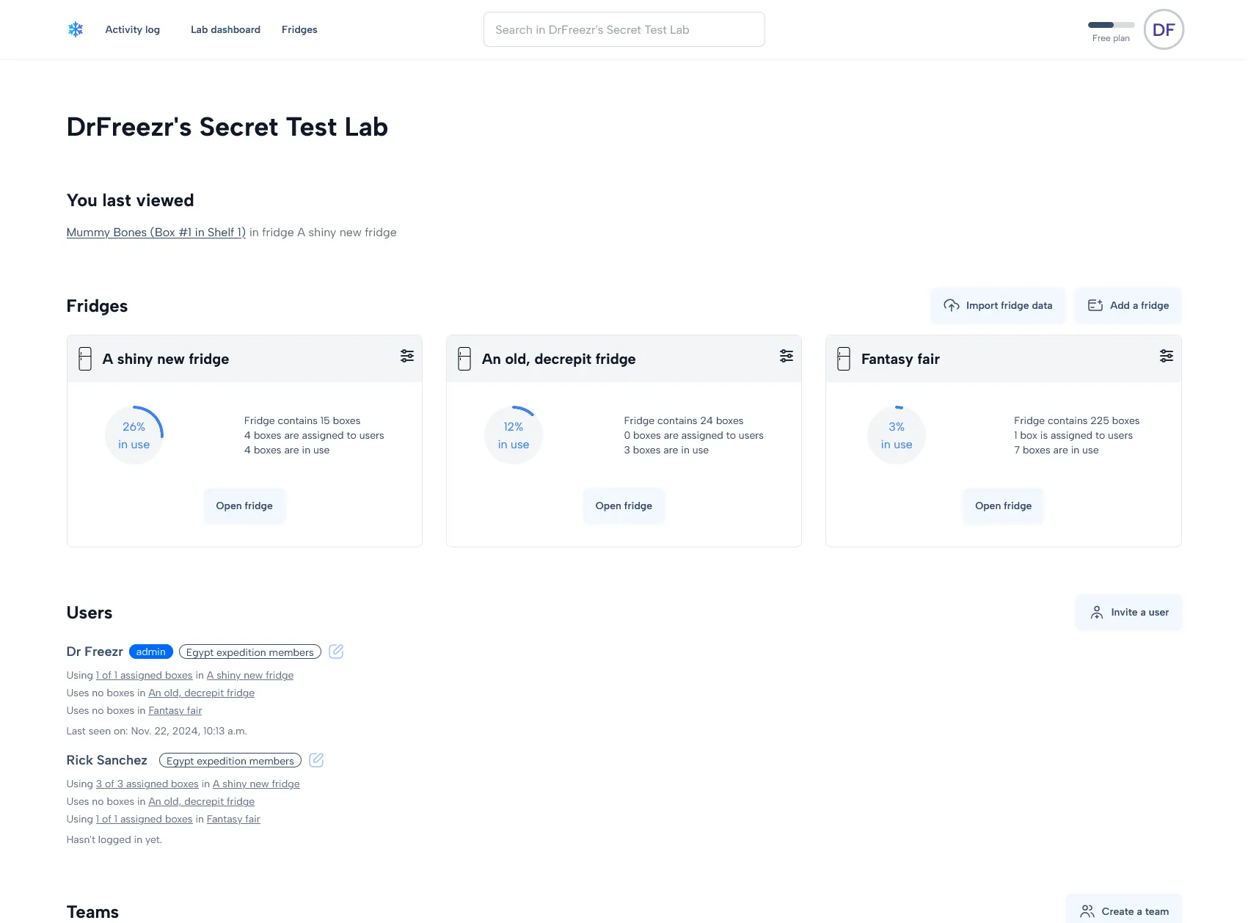Click Dr Freezr's admin badge
The height and width of the screenshot is (923, 1248).
151,652
